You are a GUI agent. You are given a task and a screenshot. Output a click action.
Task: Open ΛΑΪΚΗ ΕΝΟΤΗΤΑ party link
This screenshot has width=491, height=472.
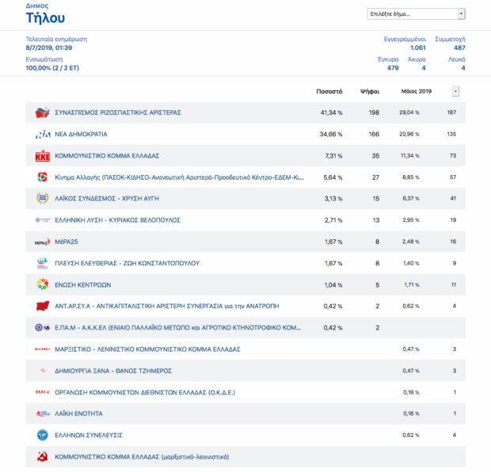78,413
